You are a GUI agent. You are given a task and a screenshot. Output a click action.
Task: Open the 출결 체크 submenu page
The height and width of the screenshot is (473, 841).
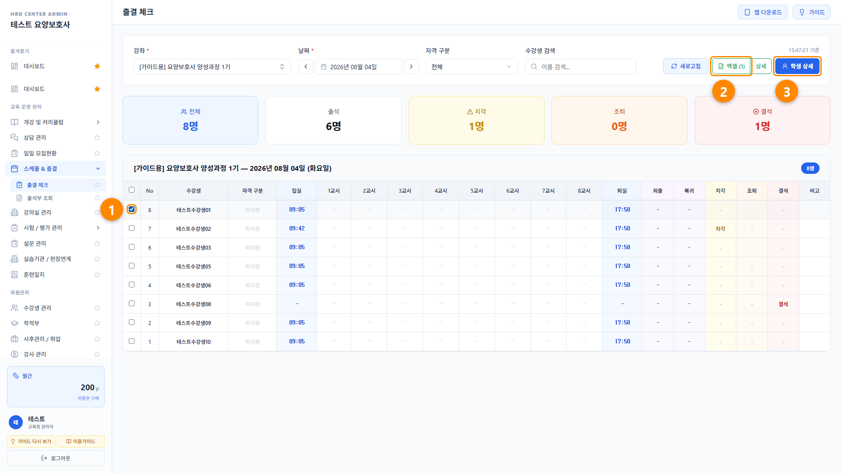(58, 185)
